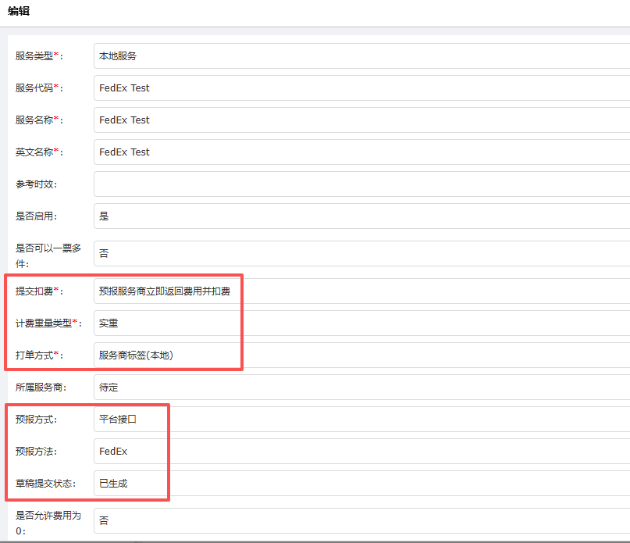The height and width of the screenshot is (543, 630).
Task: Focus the 服务名称 input field
Action: 361,120
